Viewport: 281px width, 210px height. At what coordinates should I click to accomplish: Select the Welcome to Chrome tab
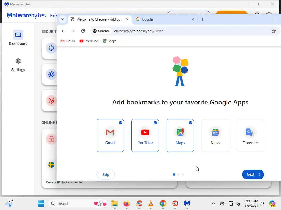(100, 19)
